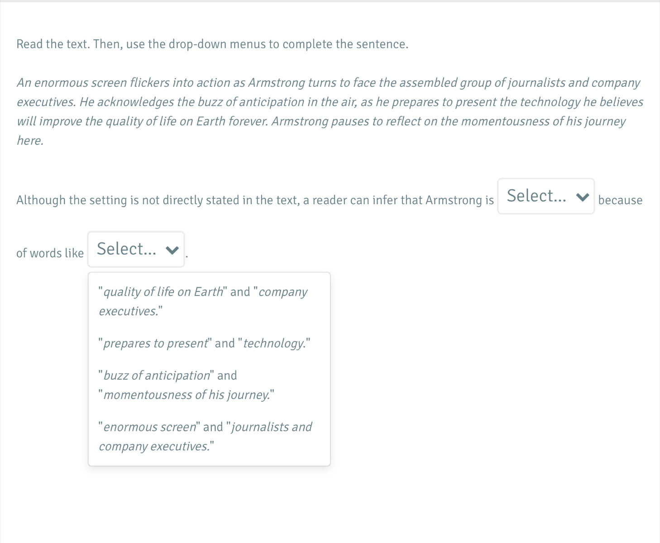Viewport: 660px width, 543px height.
Task: Click the empty area right of the option list
Action: tap(493, 369)
